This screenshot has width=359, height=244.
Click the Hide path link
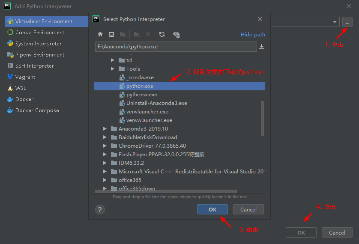253,35
